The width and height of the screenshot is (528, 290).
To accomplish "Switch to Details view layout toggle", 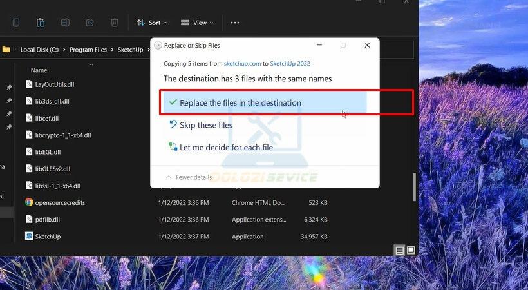I will click(400, 250).
